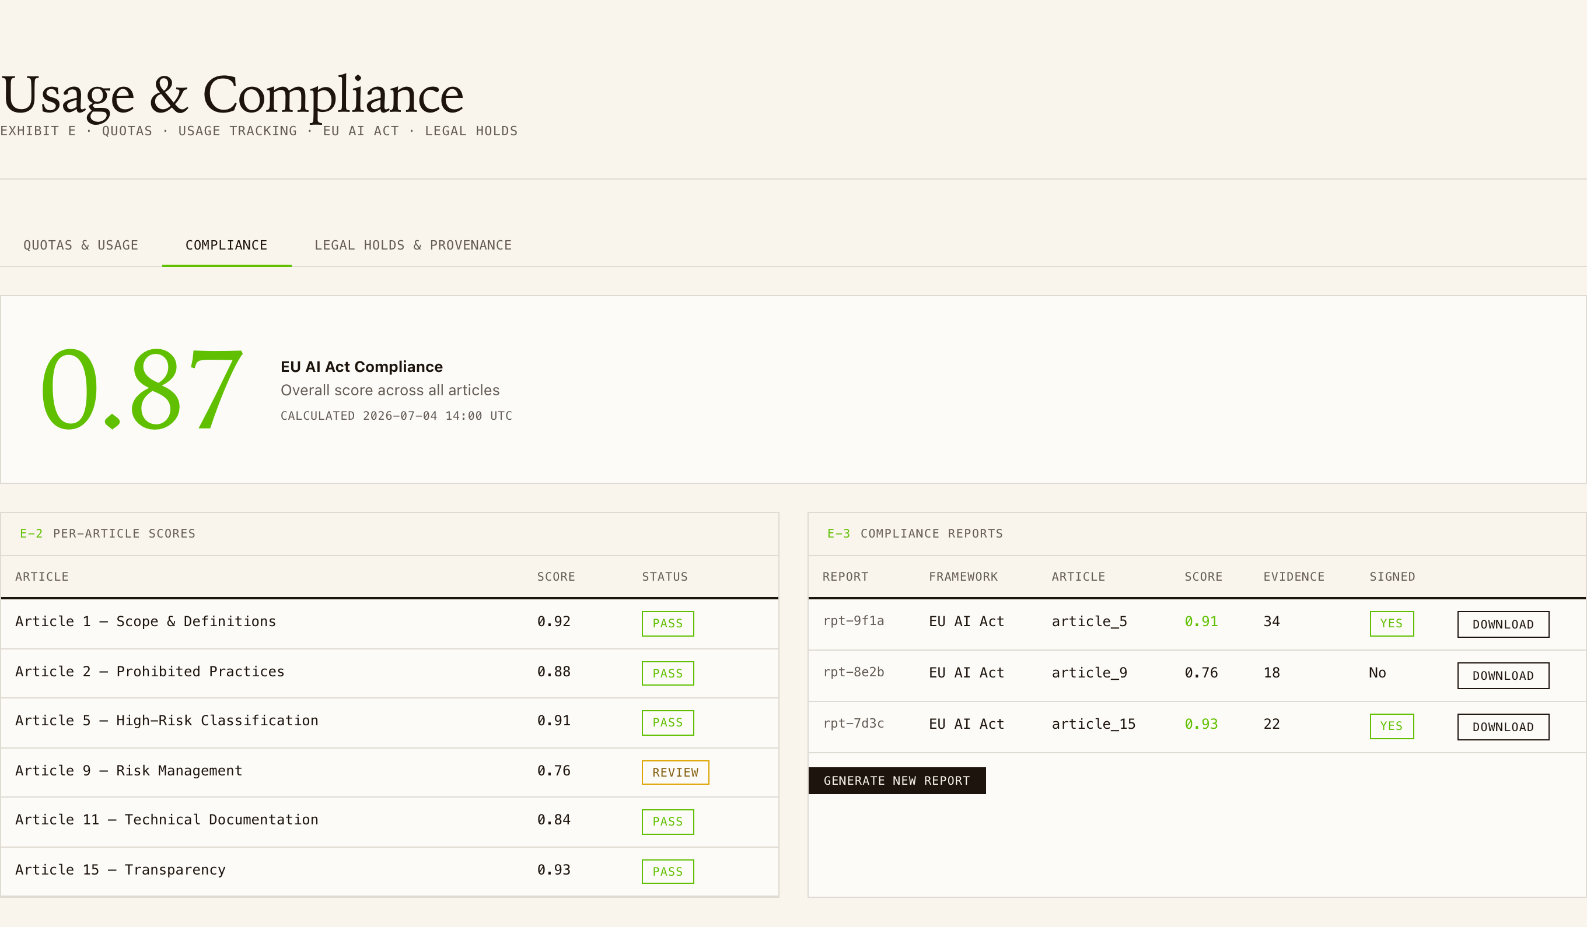Click score 0.76 for rpt-8e2b

(x=1201, y=673)
